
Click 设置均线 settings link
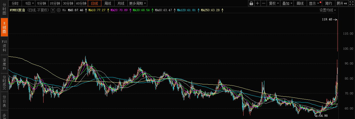coord(327,10)
